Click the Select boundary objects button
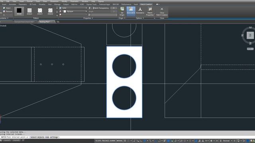The image size is (255, 143). click(x=7, y=8)
